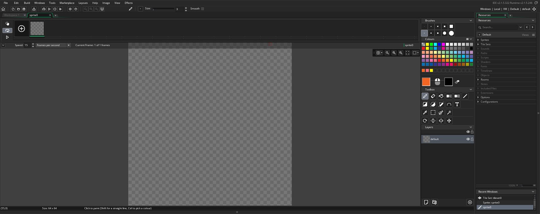The width and height of the screenshot is (540, 214).
Task: Collapse the Recent Windows section
Action: [x=533, y=192]
